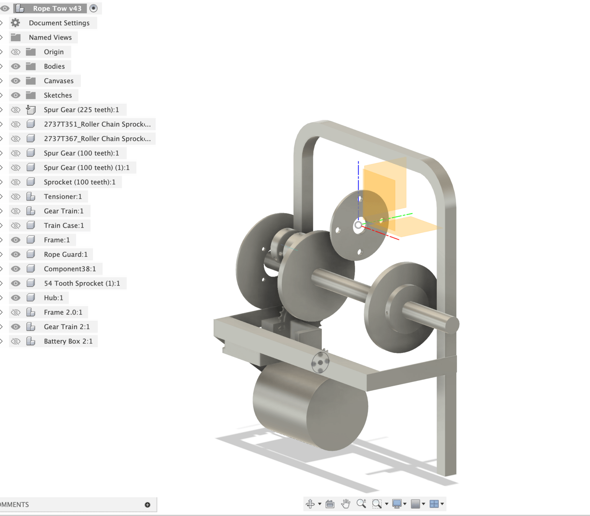This screenshot has width=590, height=516.
Task: Show the Origin folder
Action: click(15, 52)
